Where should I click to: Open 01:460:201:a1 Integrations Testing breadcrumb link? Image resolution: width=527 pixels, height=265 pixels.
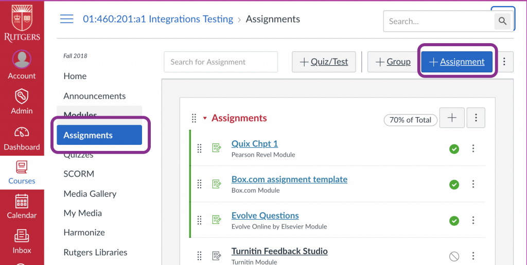158,19
